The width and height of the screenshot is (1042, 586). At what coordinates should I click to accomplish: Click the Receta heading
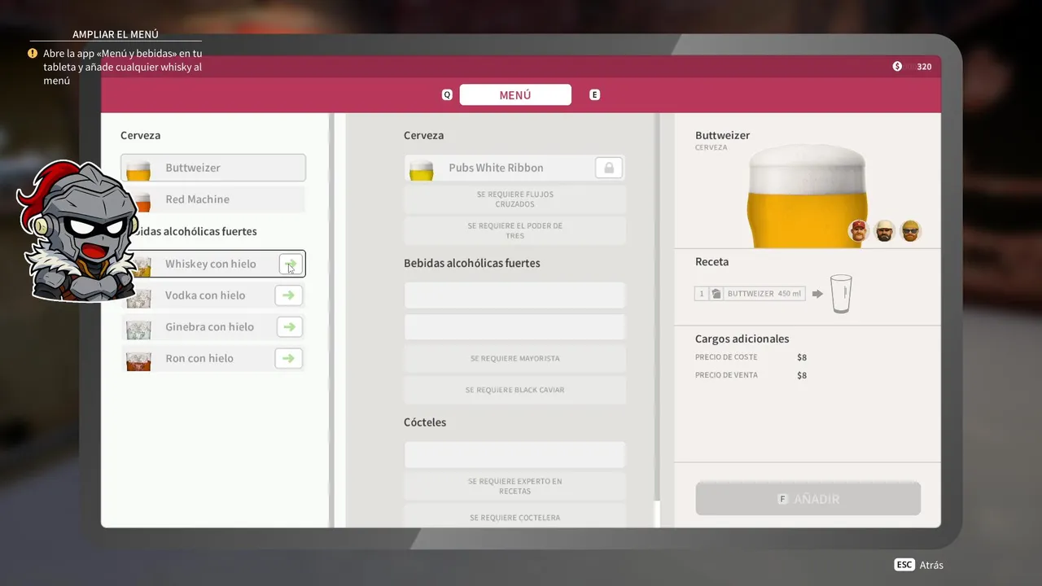711,262
